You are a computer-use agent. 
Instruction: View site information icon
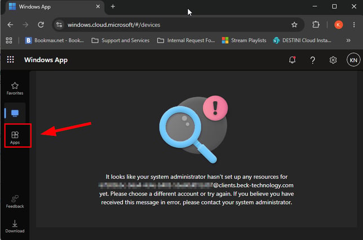tap(59, 25)
